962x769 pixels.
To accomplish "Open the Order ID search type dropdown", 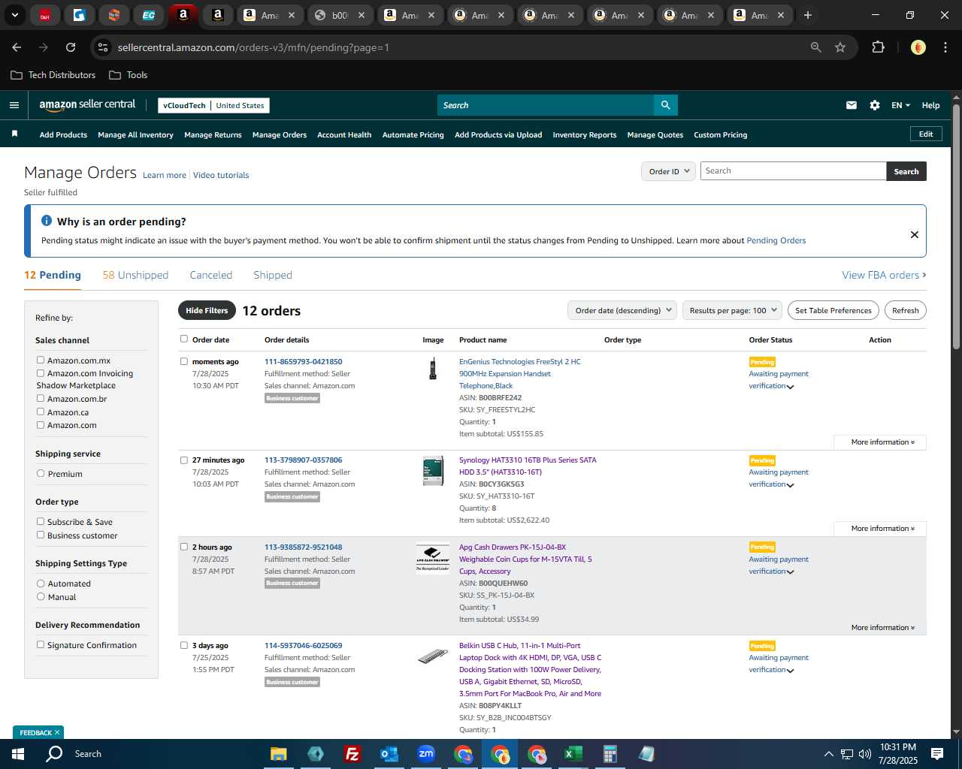I will click(x=669, y=171).
